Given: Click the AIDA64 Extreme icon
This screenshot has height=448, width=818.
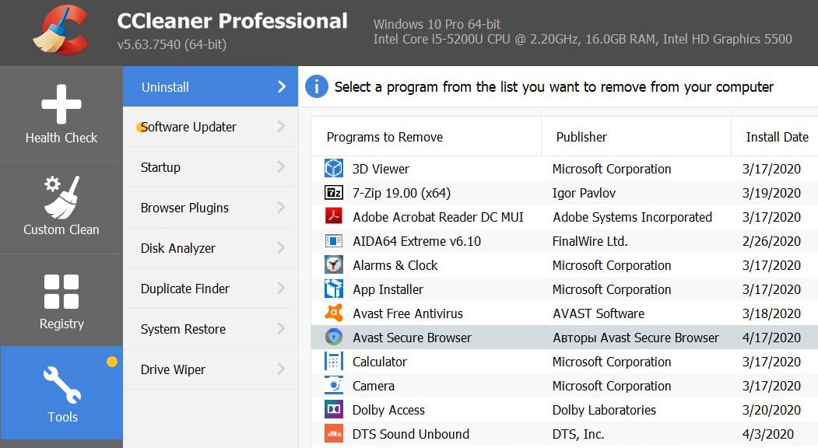Looking at the screenshot, I should pyautogui.click(x=334, y=241).
